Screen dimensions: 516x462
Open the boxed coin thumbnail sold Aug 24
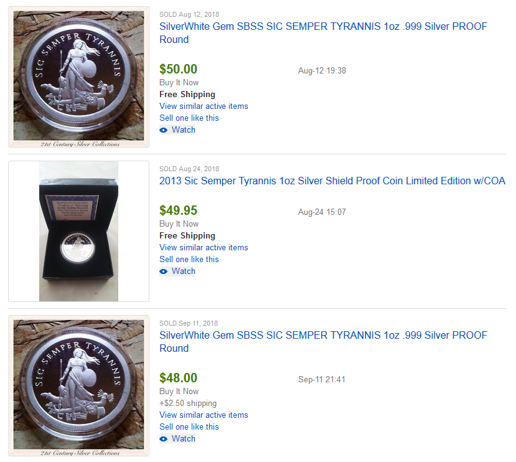pyautogui.click(x=78, y=231)
